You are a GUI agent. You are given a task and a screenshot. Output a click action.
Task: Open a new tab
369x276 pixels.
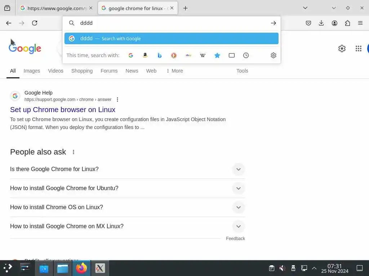coord(186,8)
